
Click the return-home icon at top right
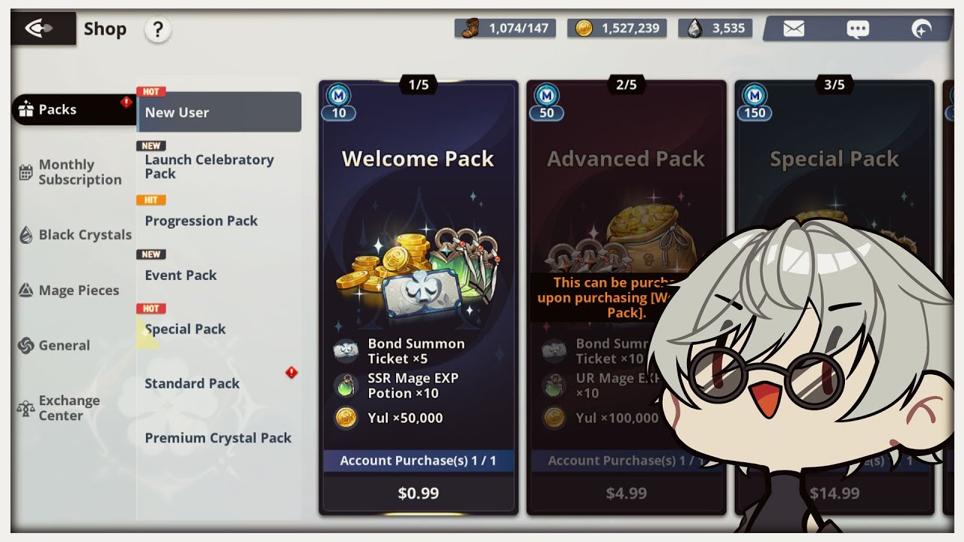coord(922,29)
